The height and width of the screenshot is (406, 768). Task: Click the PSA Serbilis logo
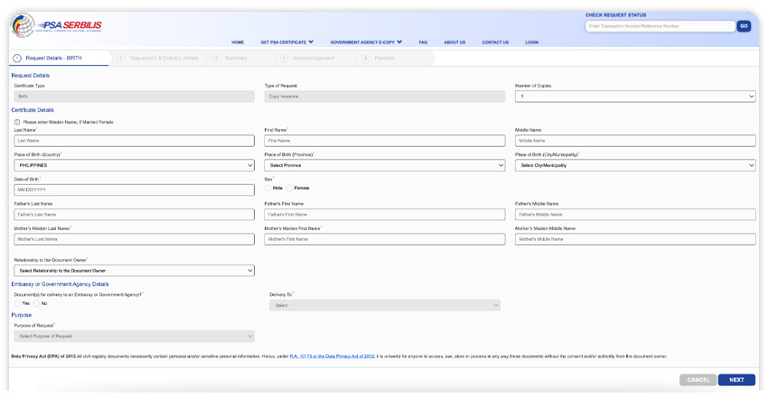coord(56,25)
